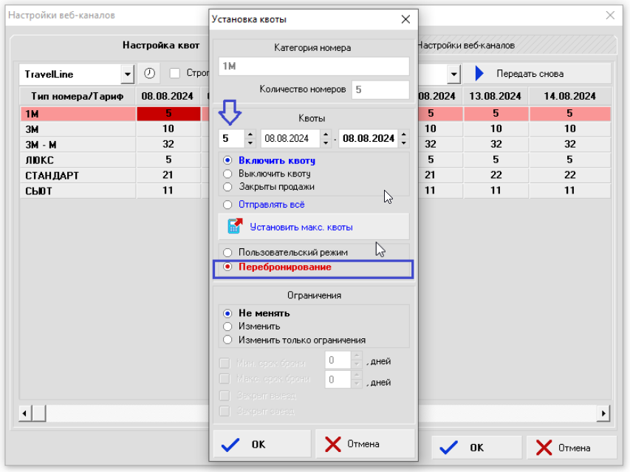Viewport: 630px width, 472px height.
Task: Enable 'Изменить только ограничения' option
Action: (x=227, y=340)
